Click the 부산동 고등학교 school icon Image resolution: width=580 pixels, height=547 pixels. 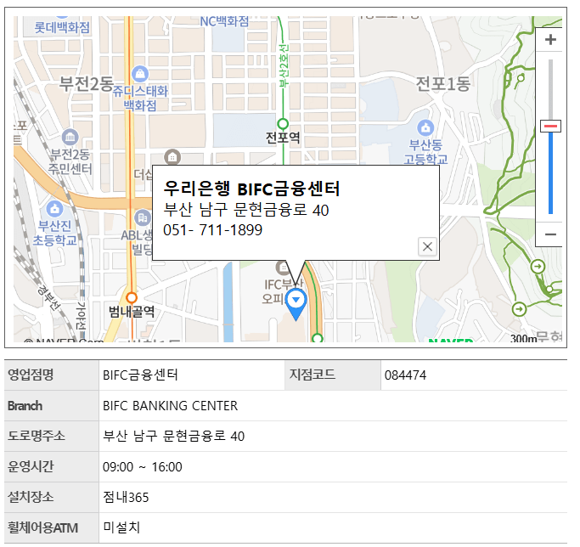(x=425, y=128)
